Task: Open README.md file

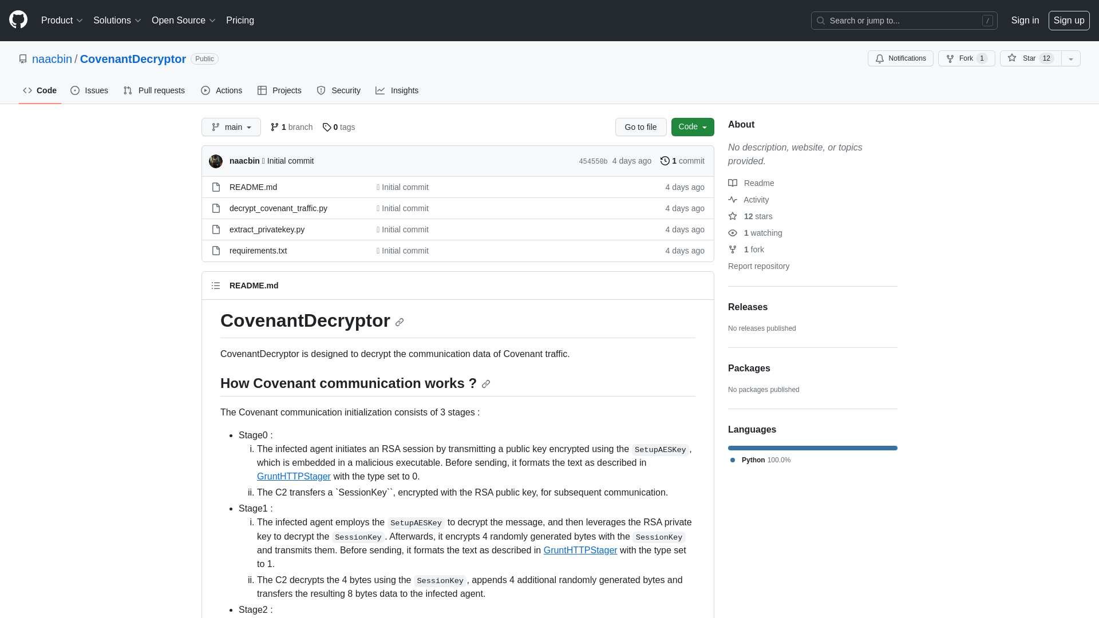Action: (x=253, y=187)
